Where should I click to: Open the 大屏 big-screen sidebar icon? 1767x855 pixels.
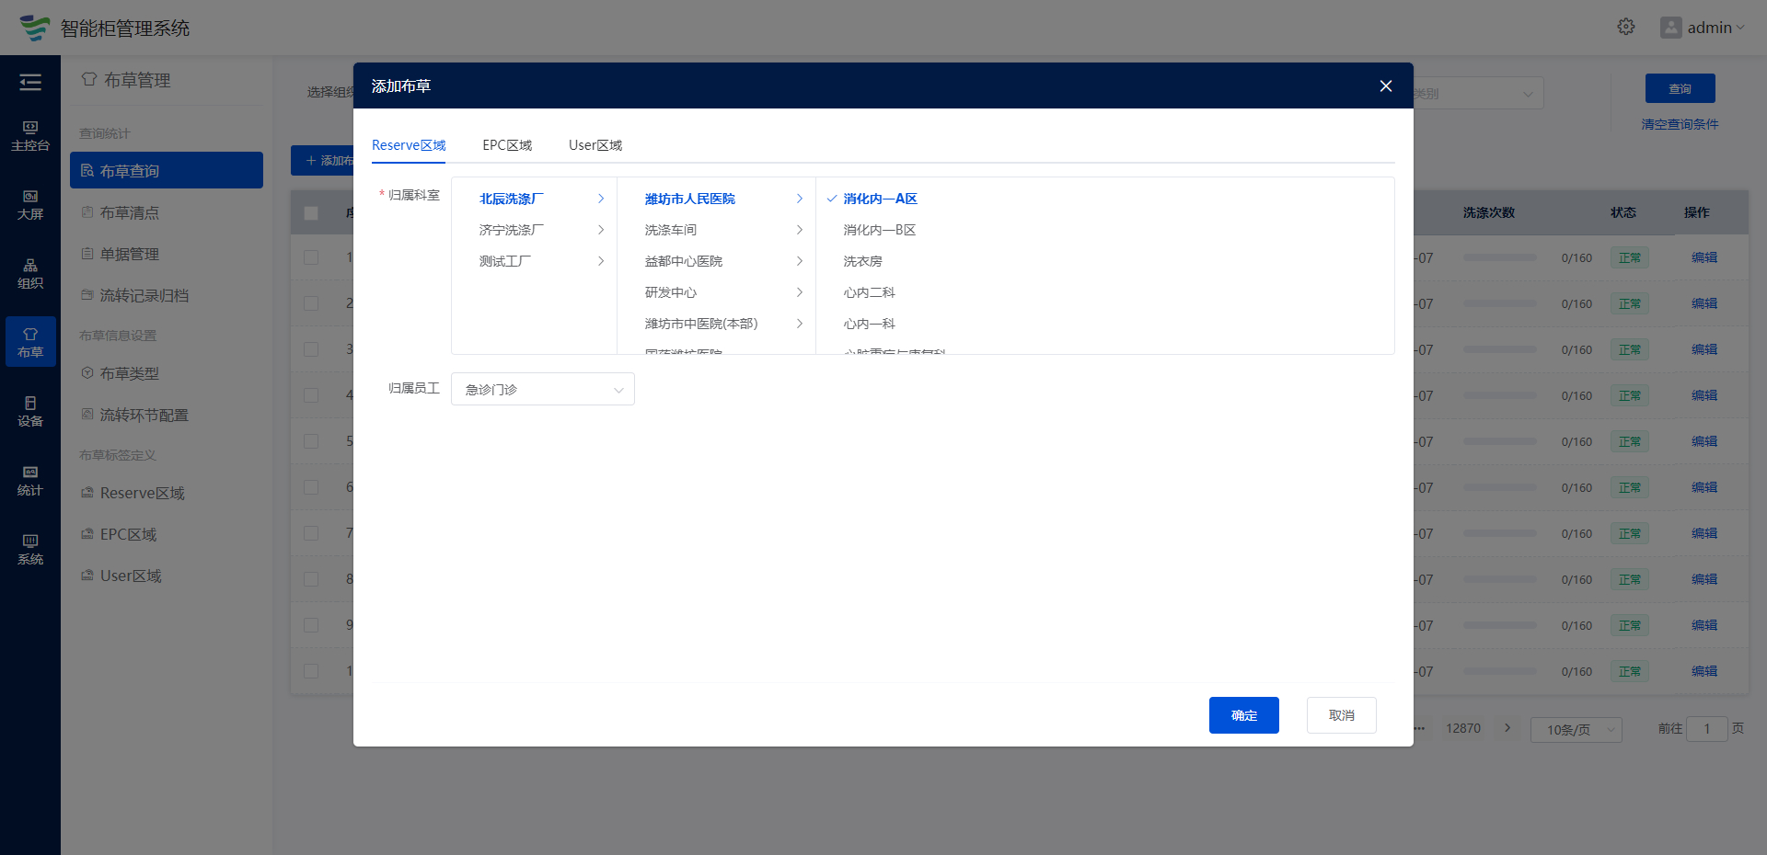[x=30, y=205]
